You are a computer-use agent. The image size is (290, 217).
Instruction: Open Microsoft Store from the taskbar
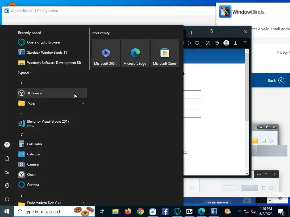[153, 211]
